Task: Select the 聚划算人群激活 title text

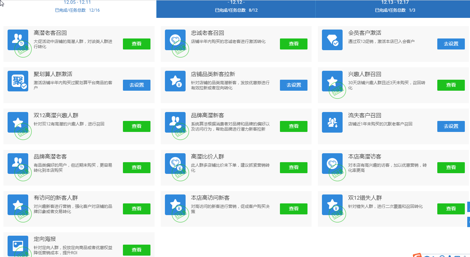Action: [x=53, y=74]
